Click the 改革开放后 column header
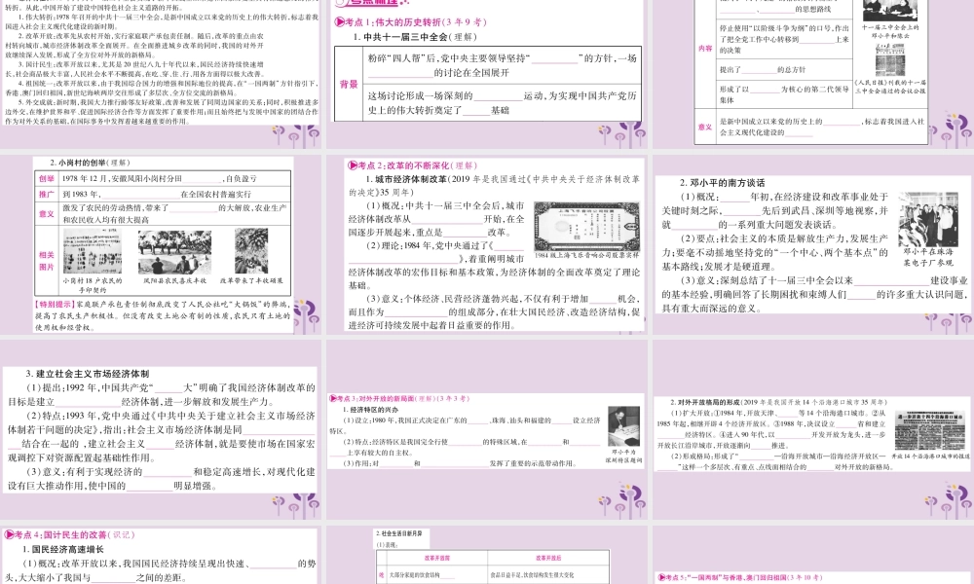The width and height of the screenshot is (974, 584). [x=547, y=558]
